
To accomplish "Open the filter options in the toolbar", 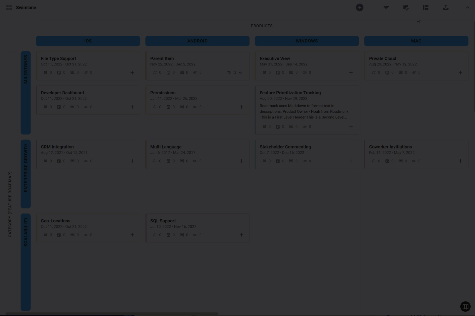I will (386, 7).
